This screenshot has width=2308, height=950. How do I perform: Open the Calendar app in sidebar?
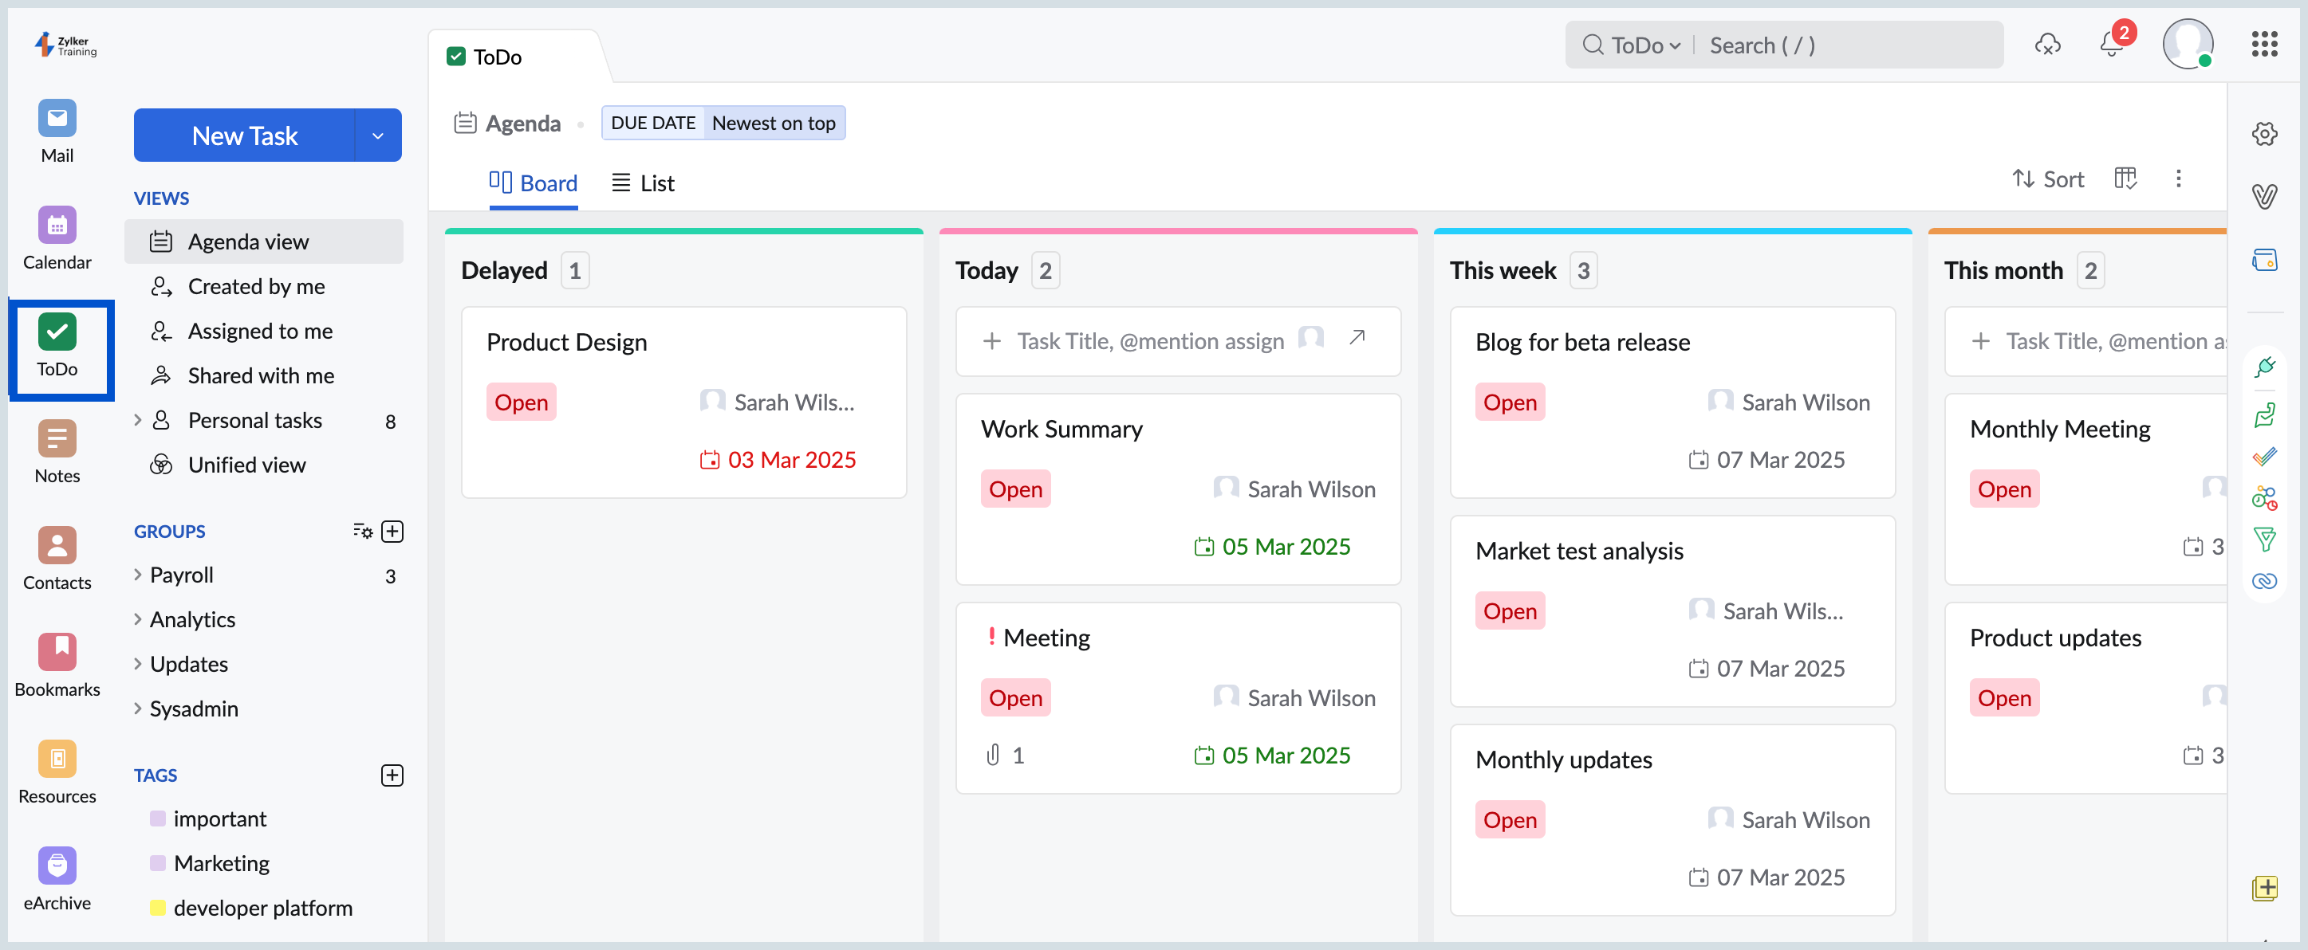point(57,225)
